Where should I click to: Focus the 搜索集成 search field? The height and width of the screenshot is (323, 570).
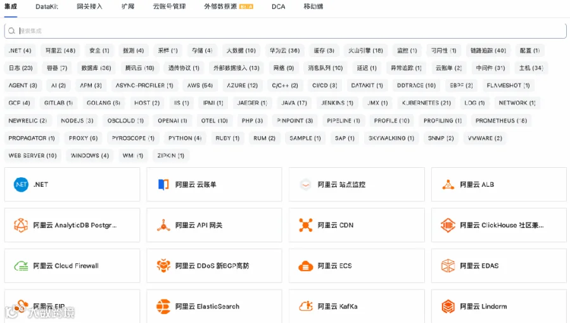click(286, 31)
